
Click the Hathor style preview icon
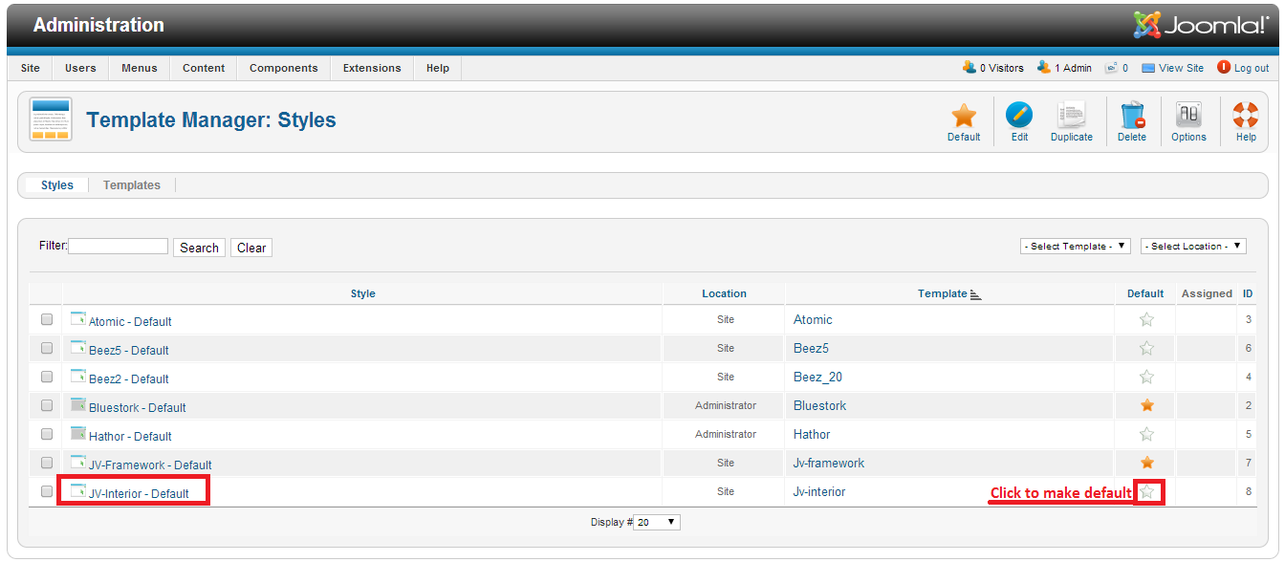click(78, 433)
